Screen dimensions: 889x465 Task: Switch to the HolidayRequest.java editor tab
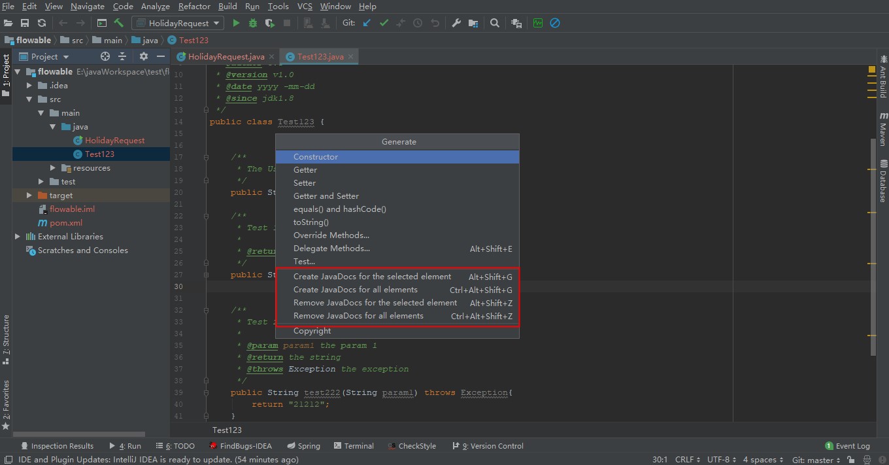coord(220,57)
